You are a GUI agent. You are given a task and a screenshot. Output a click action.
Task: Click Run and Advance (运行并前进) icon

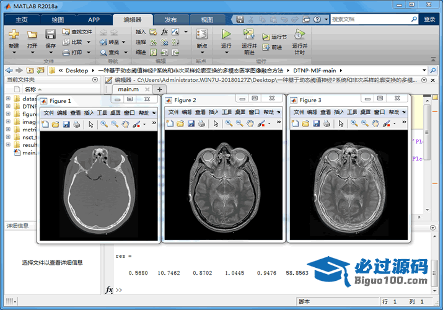point(249,34)
